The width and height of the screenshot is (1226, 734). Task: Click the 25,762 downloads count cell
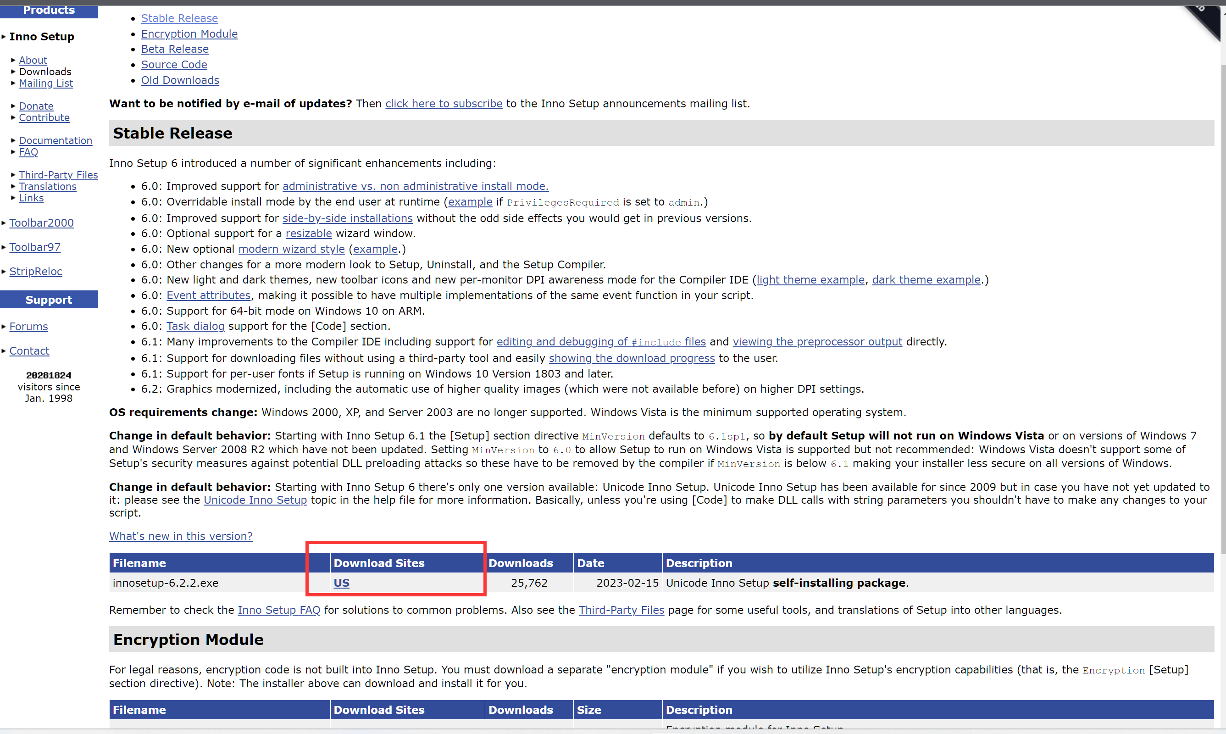pos(529,583)
